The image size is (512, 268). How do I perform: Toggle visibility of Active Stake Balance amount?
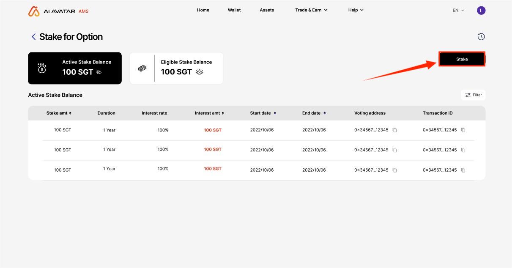pyautogui.click(x=99, y=72)
